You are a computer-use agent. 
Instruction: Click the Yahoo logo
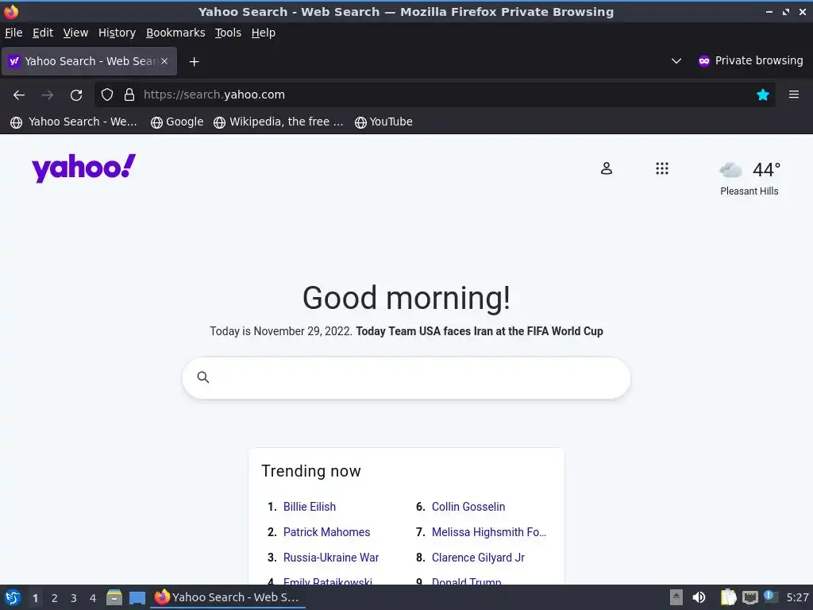coord(83,168)
